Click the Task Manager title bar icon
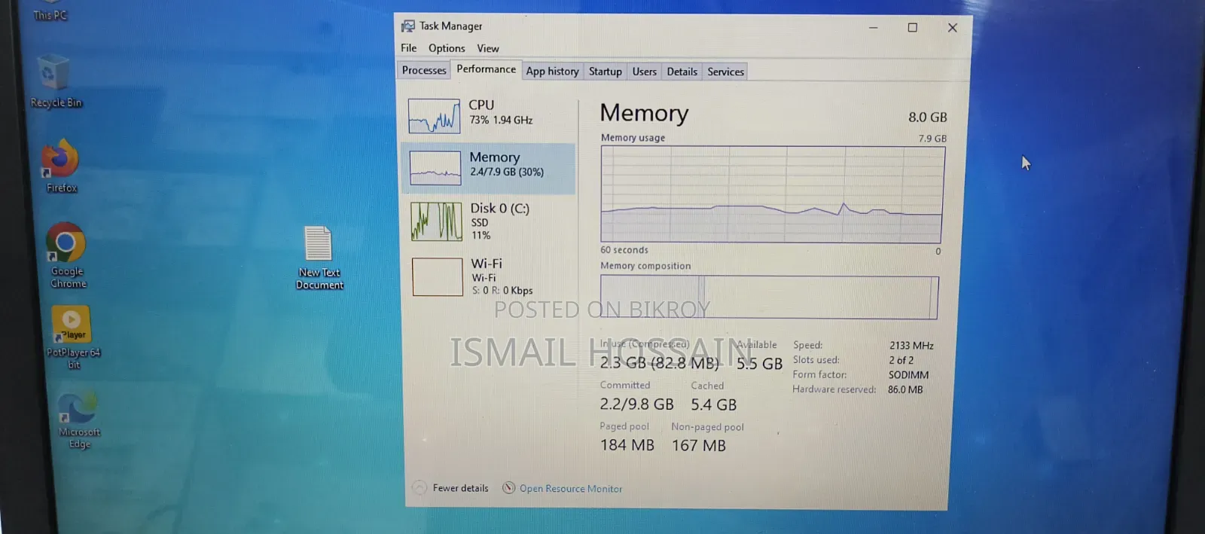 click(x=407, y=26)
